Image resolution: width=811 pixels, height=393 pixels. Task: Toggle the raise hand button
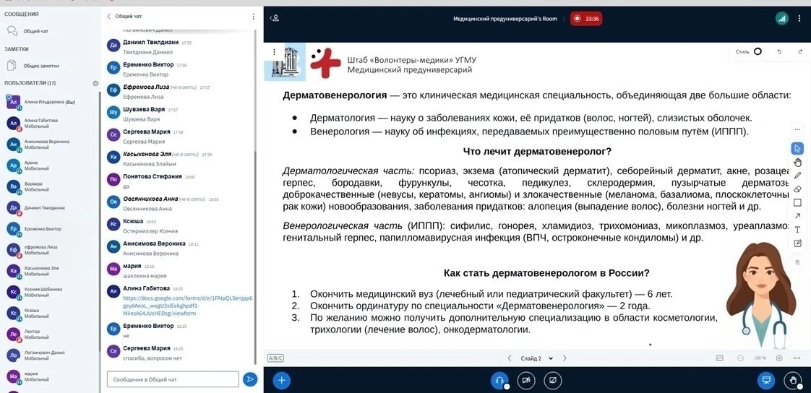pos(793,381)
